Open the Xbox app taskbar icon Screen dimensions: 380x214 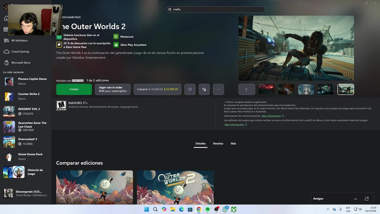tap(234, 209)
